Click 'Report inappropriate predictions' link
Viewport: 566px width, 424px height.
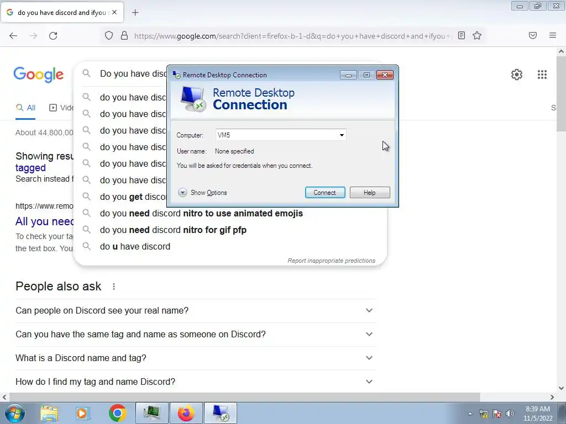coord(332,261)
